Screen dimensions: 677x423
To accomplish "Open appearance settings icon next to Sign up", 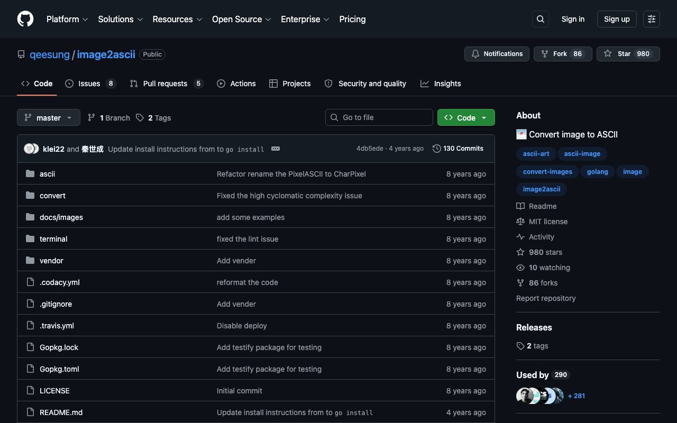I will [x=652, y=19].
